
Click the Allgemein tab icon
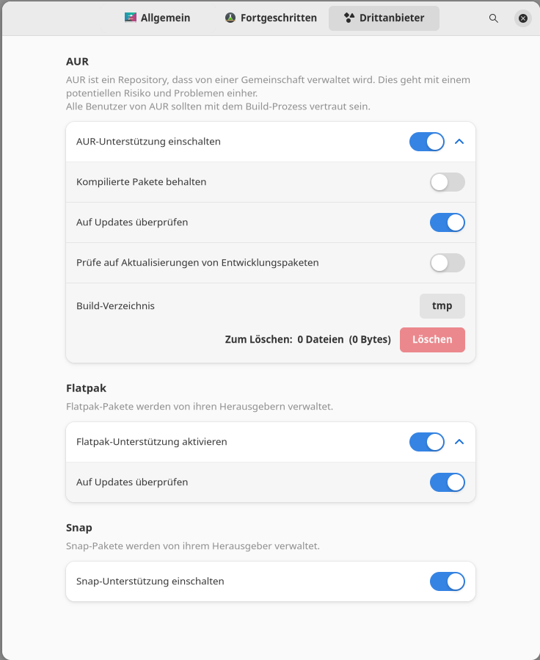pos(130,18)
